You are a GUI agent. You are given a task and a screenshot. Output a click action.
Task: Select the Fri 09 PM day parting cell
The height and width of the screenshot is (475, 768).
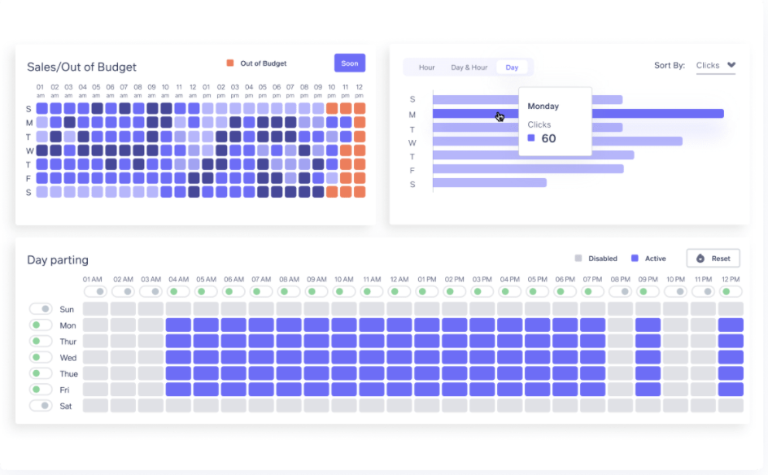648,390
